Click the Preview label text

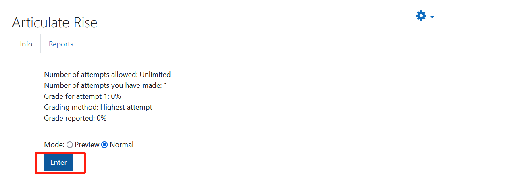click(x=87, y=145)
